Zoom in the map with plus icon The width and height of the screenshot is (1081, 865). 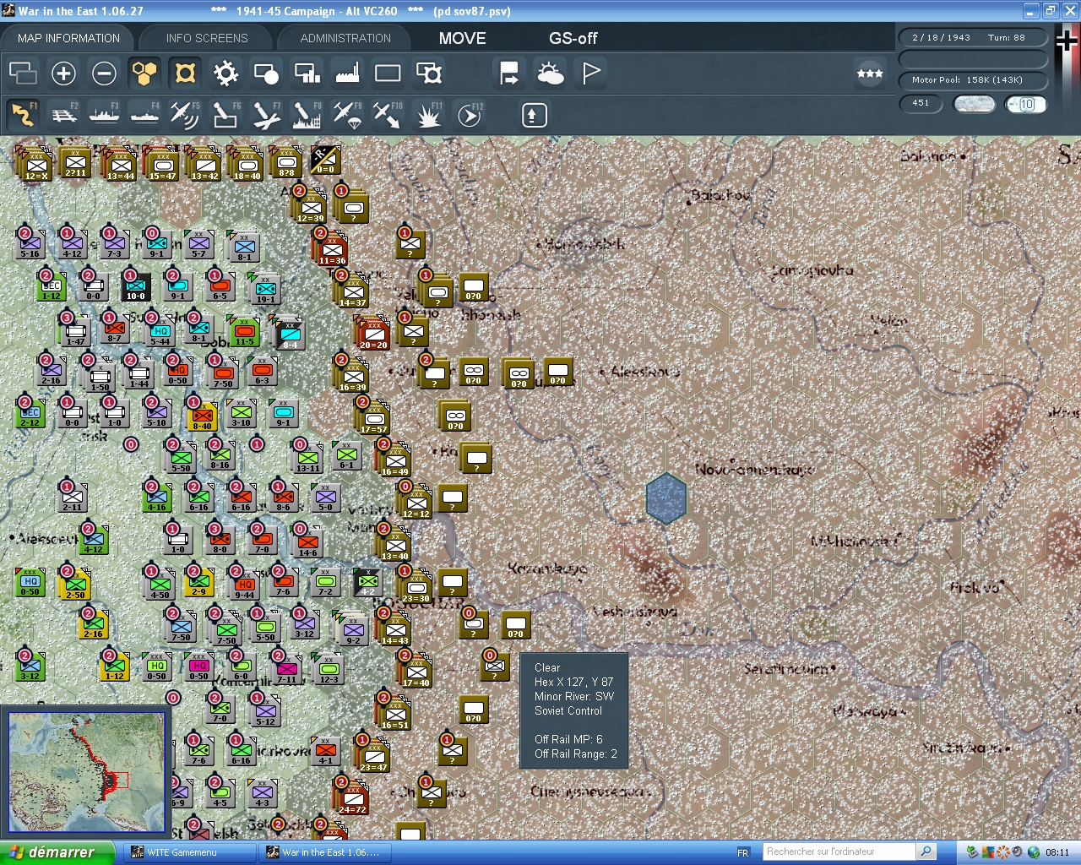pyautogui.click(x=63, y=73)
